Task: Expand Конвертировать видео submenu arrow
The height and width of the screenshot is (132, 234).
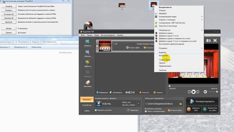Action: coord(202,16)
